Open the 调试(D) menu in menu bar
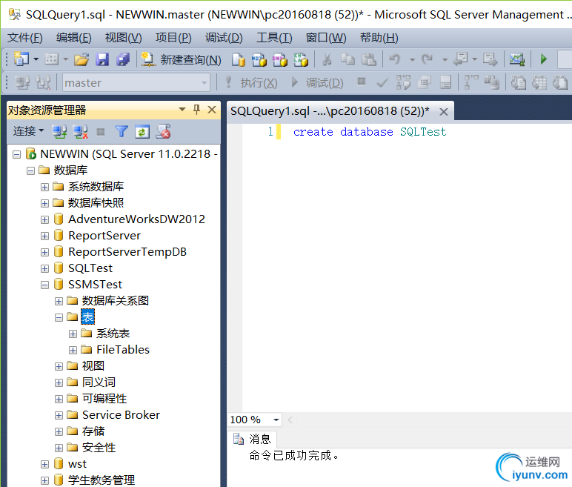The width and height of the screenshot is (572, 487). (x=224, y=38)
